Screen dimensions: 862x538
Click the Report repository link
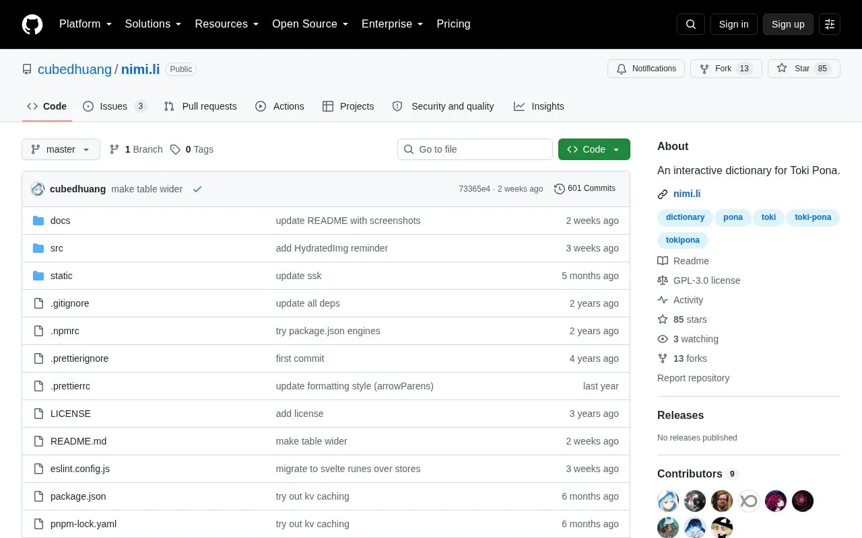[x=693, y=378]
